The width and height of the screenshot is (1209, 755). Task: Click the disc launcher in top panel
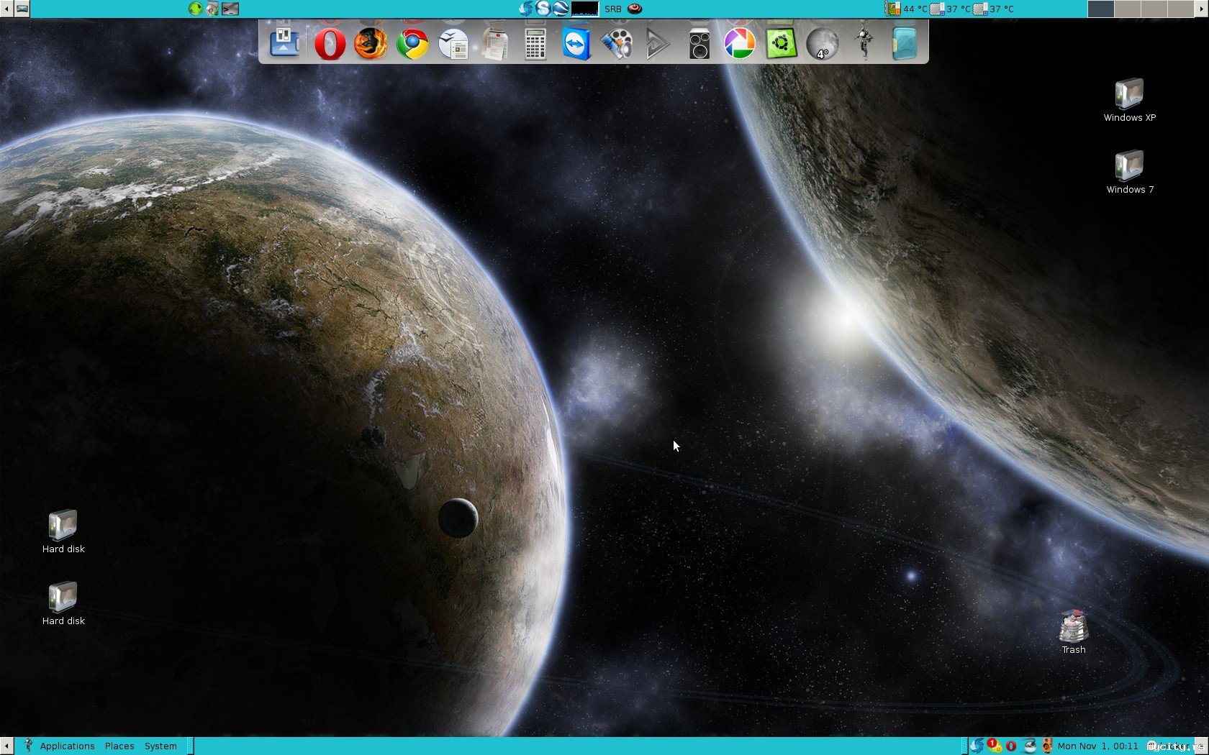point(213,9)
